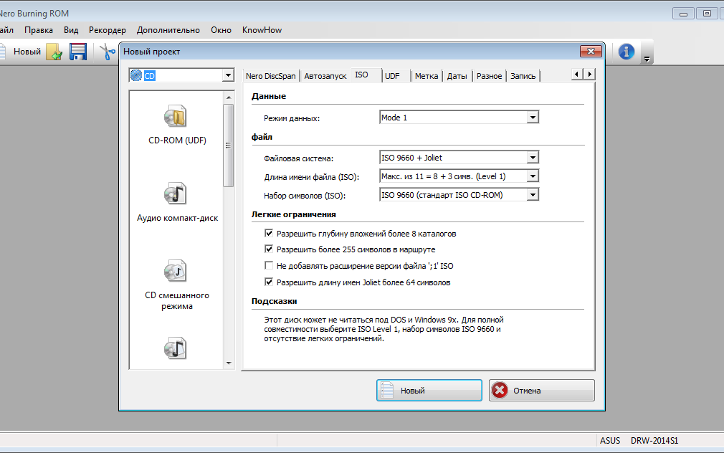The width and height of the screenshot is (724, 453).
Task: Click the Отмена cancel button
Action: pyautogui.click(x=542, y=390)
